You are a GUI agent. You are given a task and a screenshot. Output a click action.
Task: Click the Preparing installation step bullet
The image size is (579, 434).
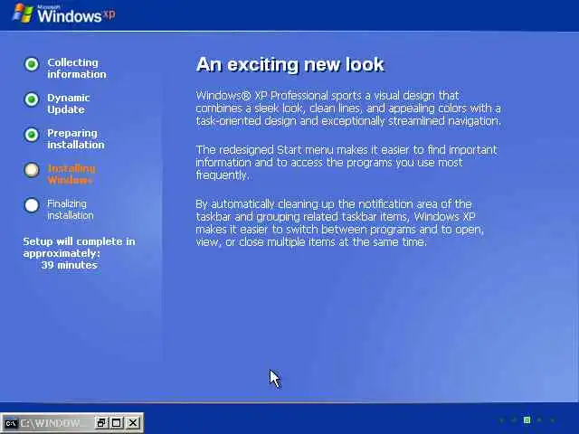(32, 135)
